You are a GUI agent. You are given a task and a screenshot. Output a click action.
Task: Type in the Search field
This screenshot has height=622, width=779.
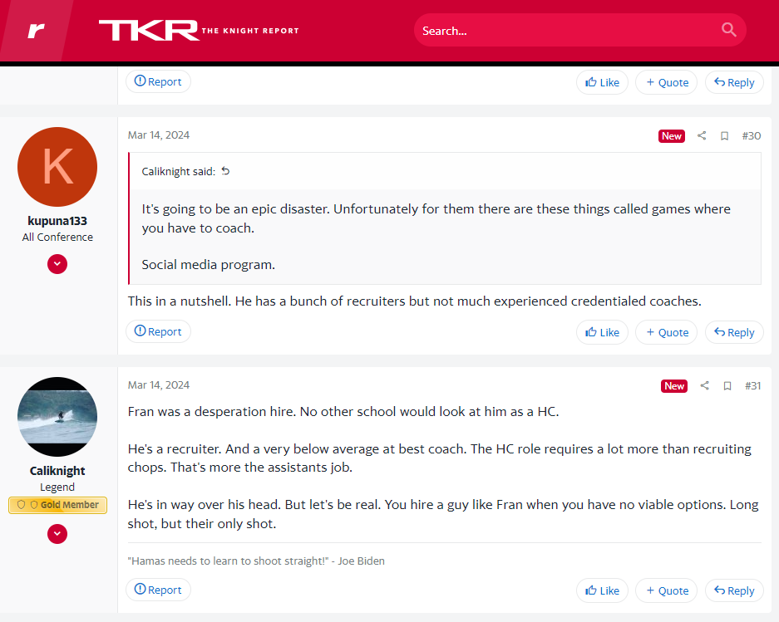pos(565,31)
